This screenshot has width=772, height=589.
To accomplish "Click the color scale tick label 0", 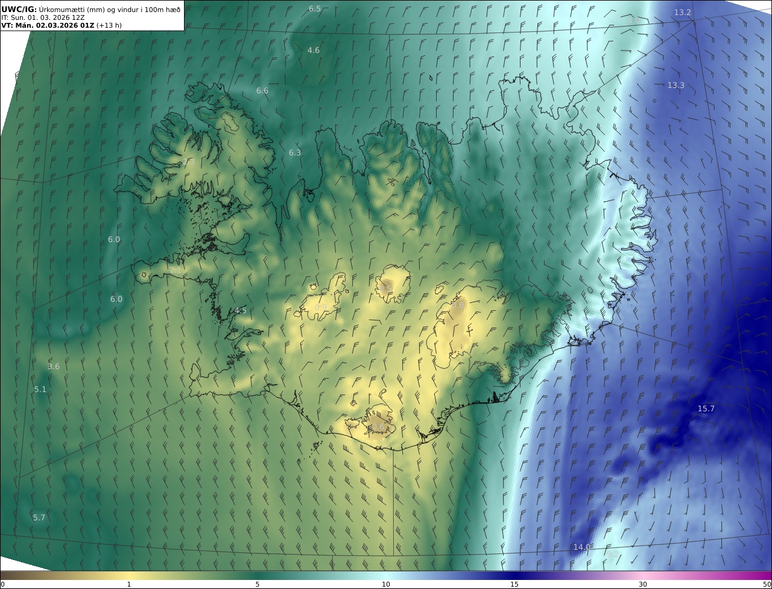I will click(x=2, y=584).
